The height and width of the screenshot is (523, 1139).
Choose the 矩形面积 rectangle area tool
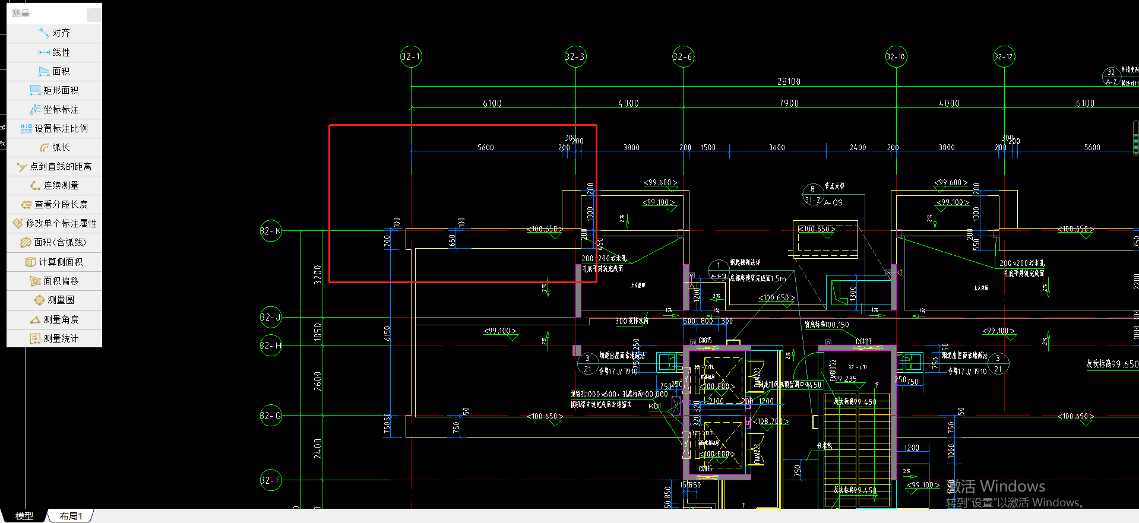54,90
